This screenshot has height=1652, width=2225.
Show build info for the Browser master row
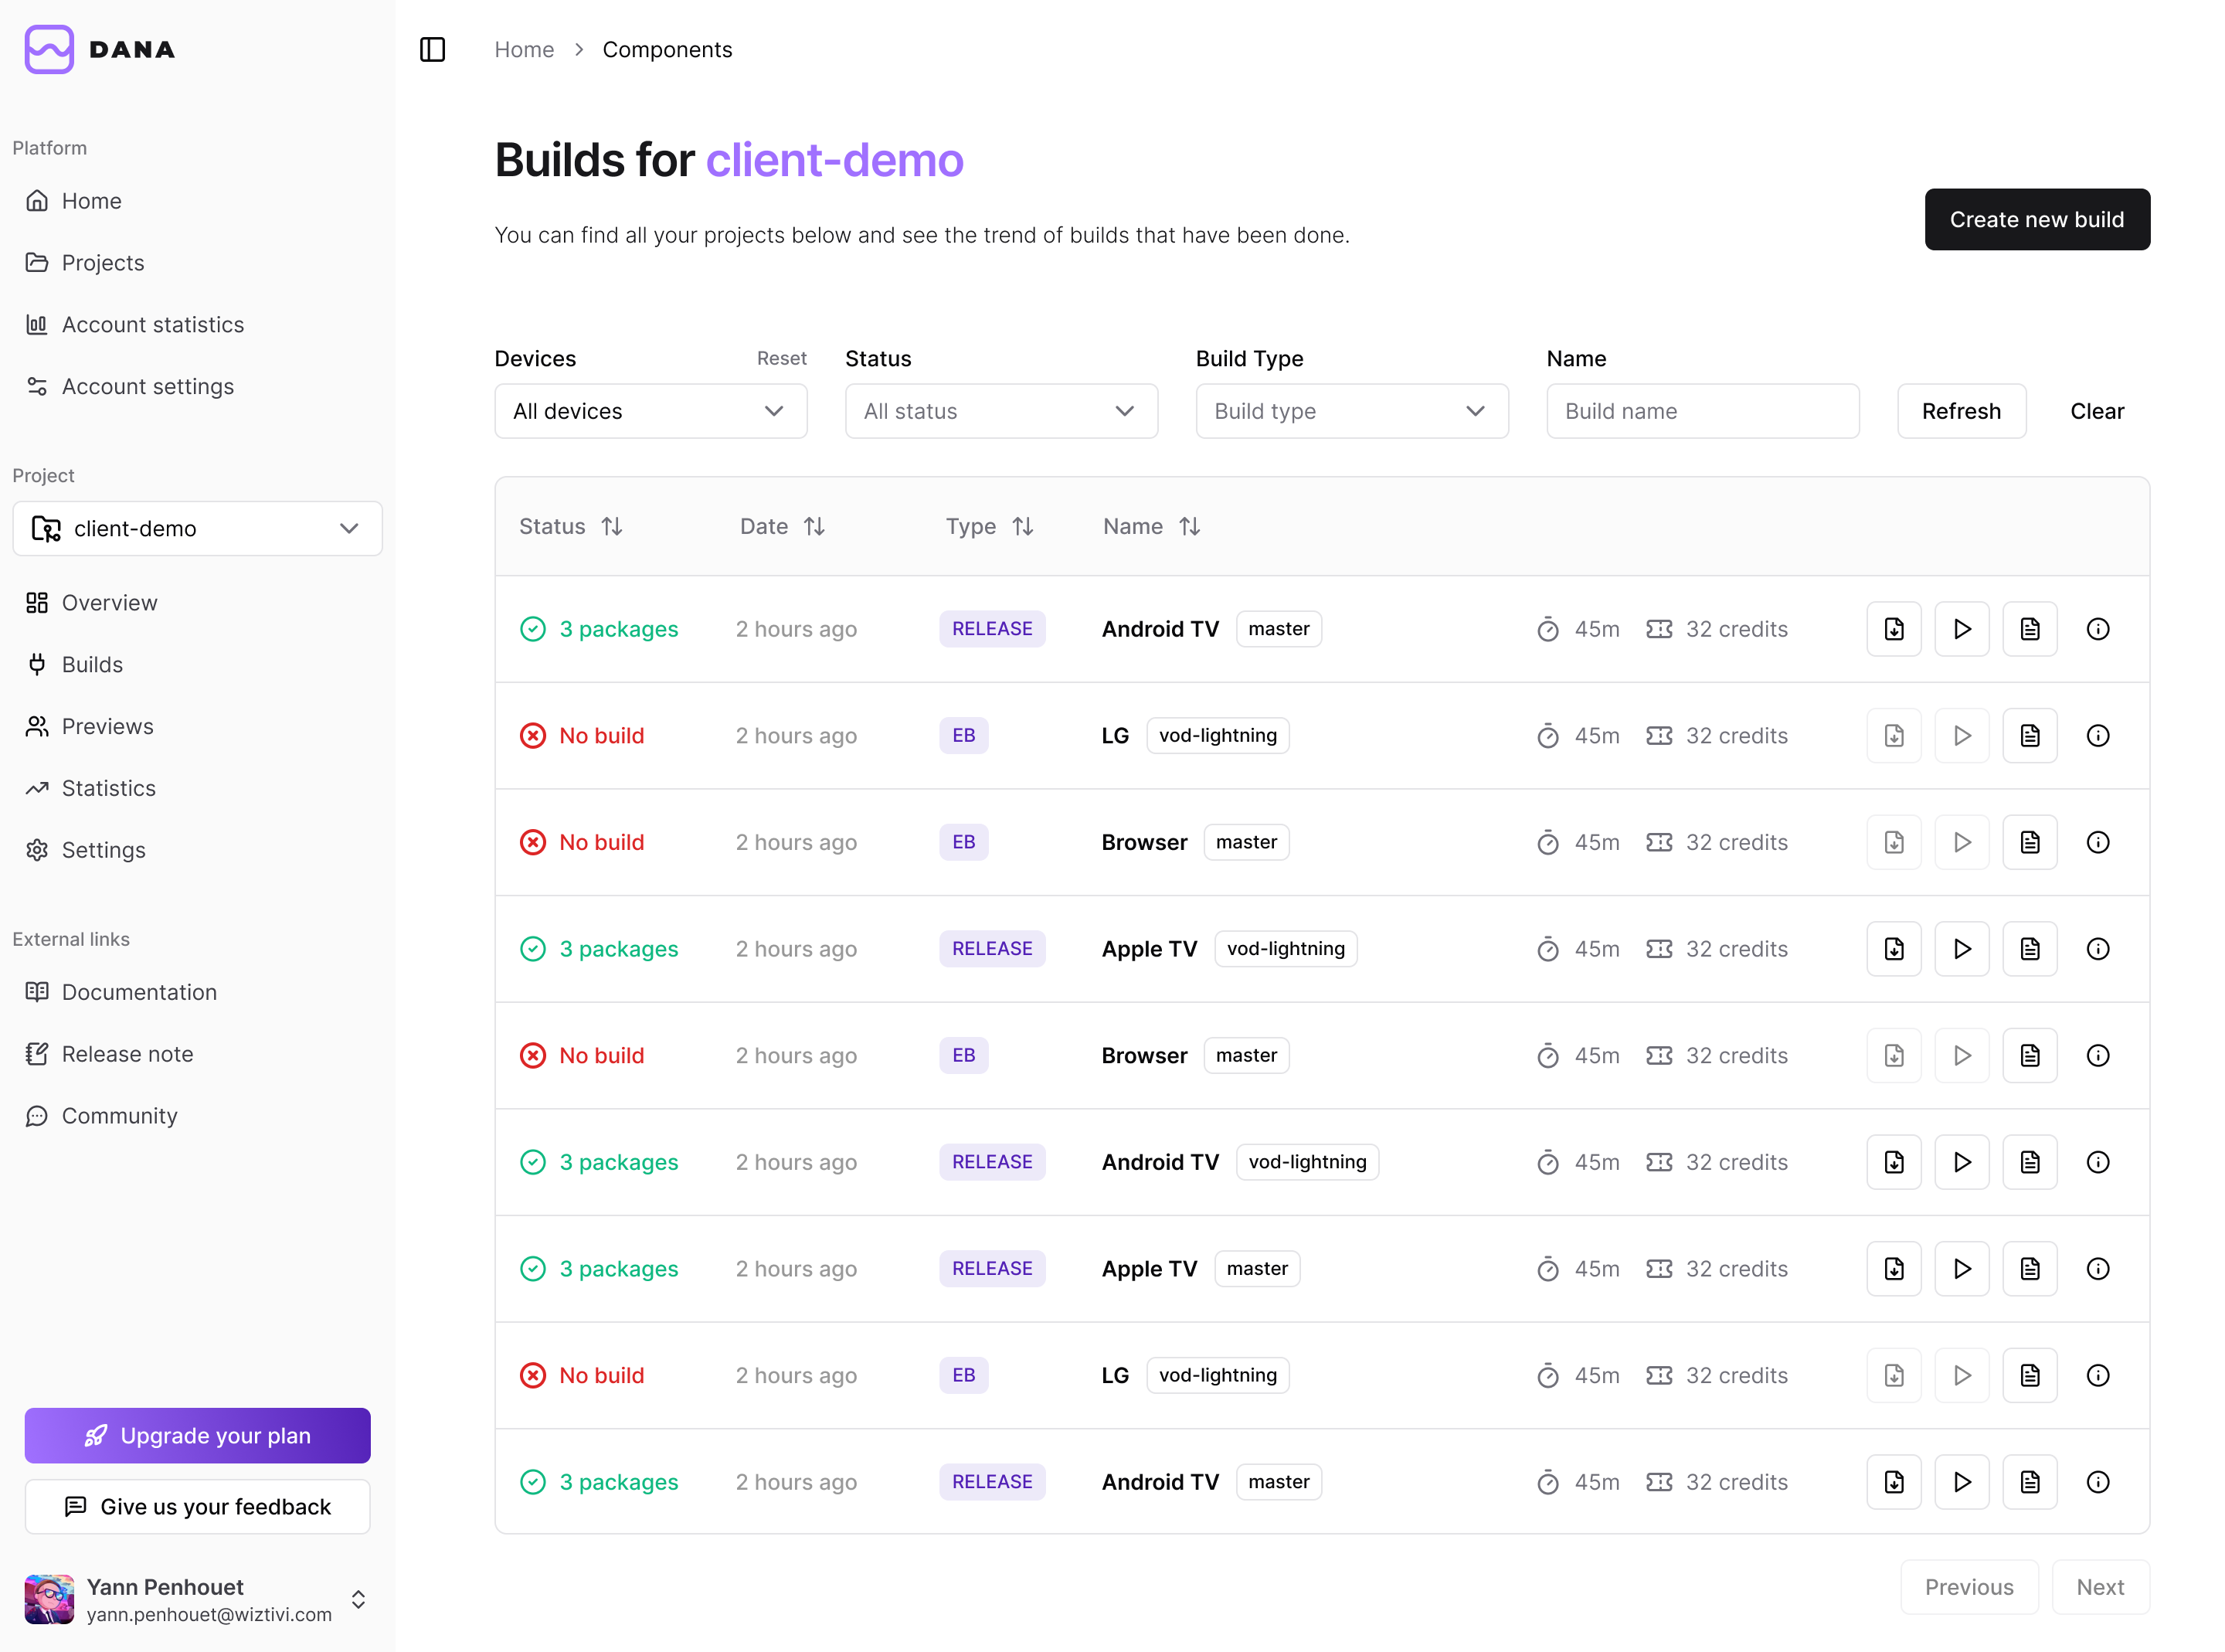click(2098, 842)
